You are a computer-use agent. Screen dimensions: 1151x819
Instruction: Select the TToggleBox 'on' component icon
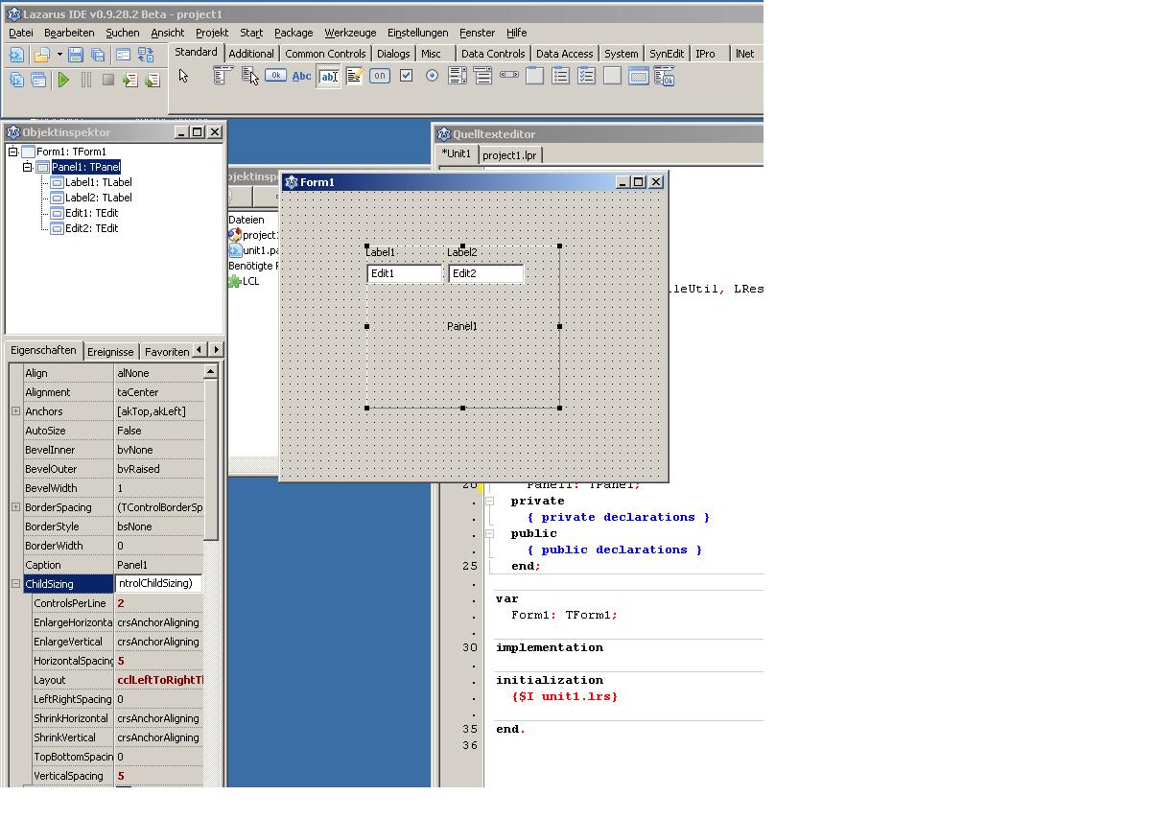380,76
